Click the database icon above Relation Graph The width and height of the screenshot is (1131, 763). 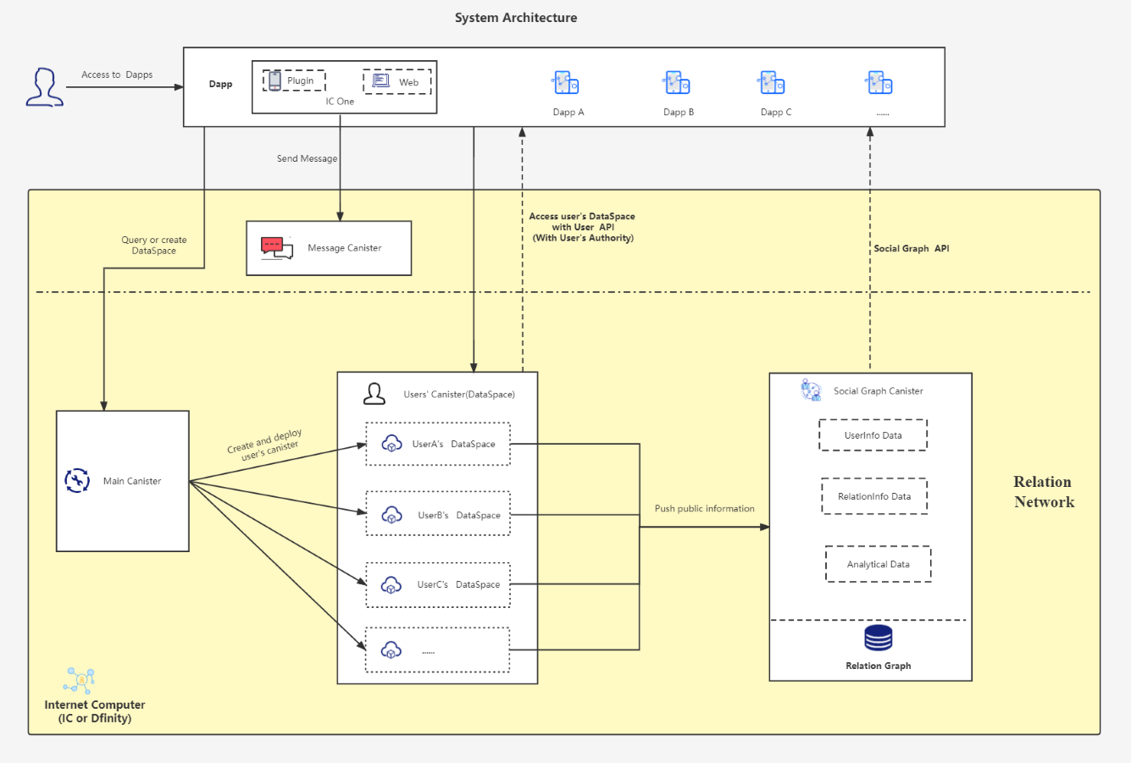coord(879,638)
